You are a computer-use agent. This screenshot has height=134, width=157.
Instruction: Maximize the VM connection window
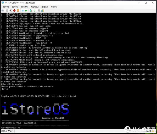[146, 3]
